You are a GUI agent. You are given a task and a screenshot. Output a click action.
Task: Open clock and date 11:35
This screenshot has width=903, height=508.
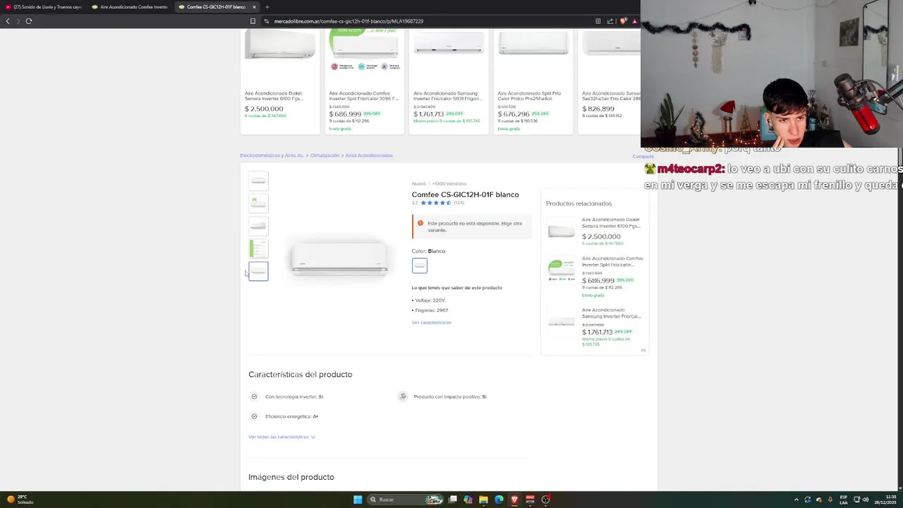(885, 500)
